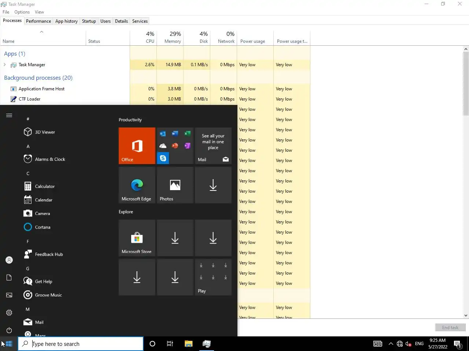Collapse the Name column sort arrow
This screenshot has width=469, height=351.
(x=41, y=32)
